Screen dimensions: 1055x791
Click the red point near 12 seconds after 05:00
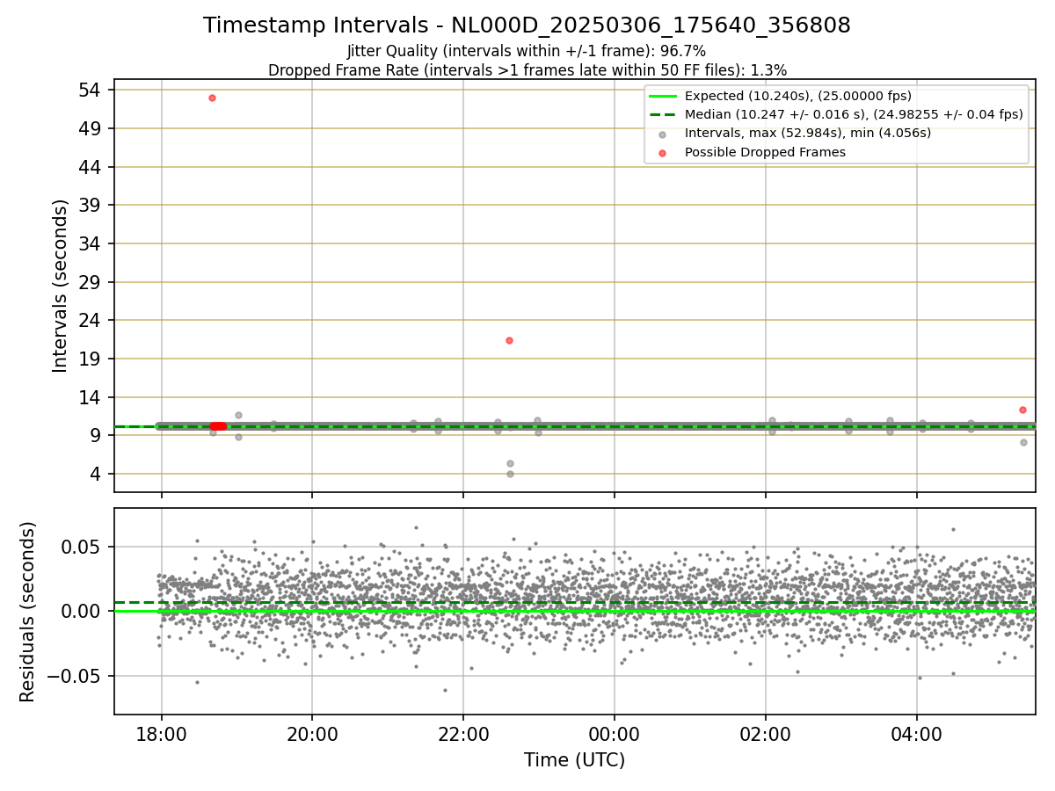1022,410
